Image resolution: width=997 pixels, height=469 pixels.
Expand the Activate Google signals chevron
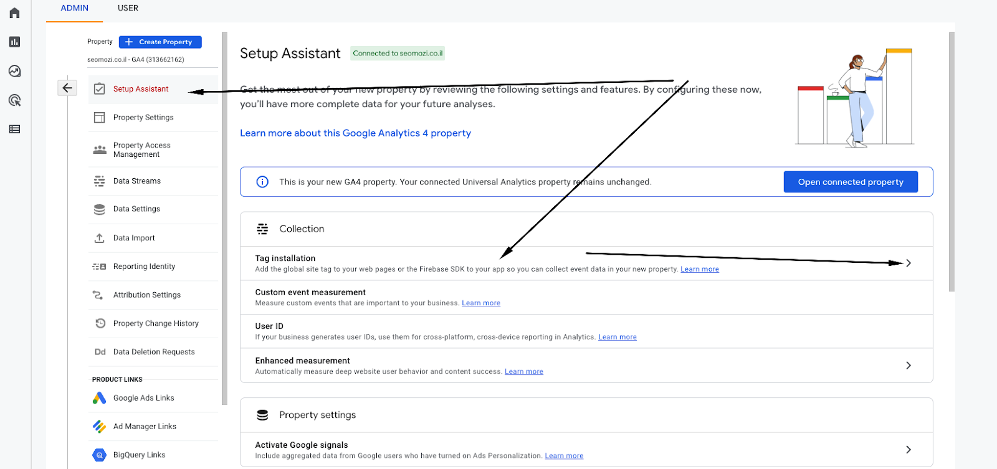(x=909, y=450)
